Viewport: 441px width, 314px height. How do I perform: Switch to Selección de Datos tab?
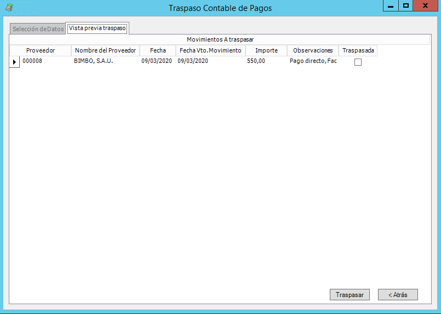38,29
